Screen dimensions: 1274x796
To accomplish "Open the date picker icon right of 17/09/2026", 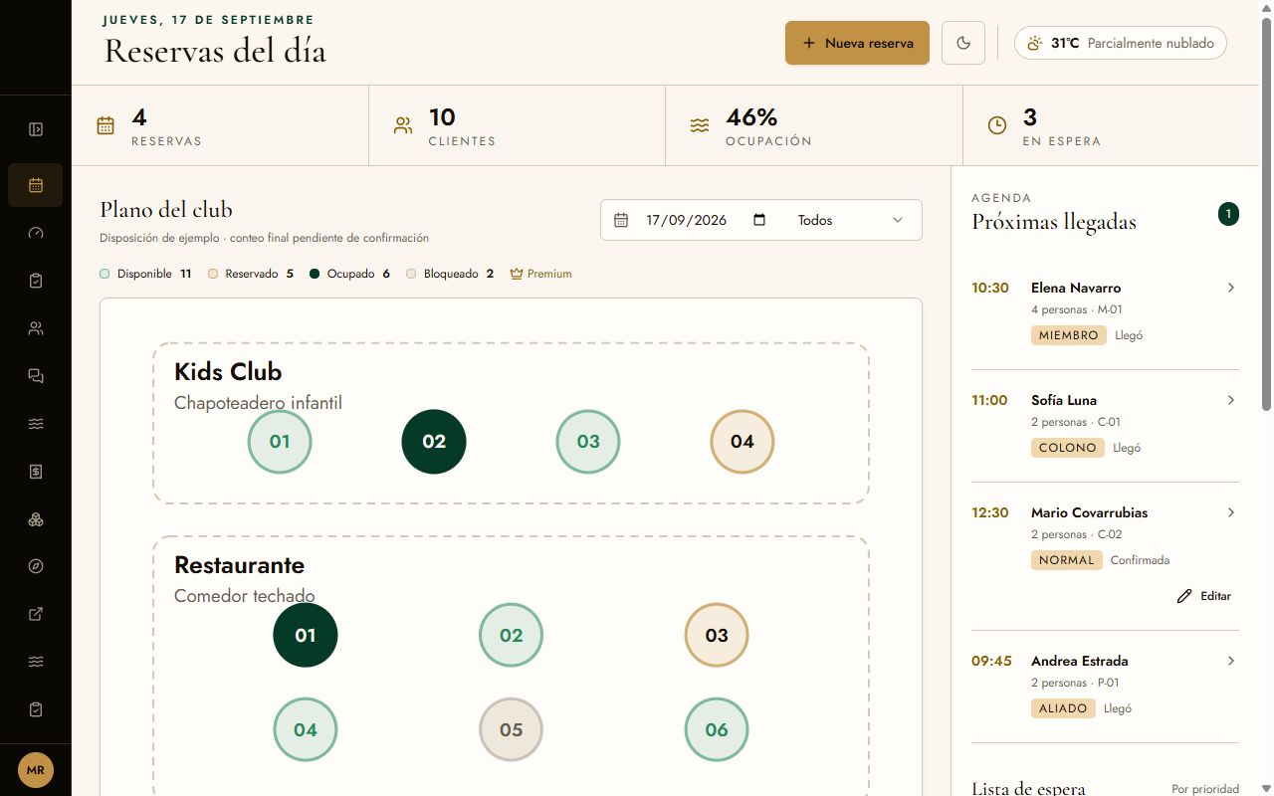I will coord(759,220).
